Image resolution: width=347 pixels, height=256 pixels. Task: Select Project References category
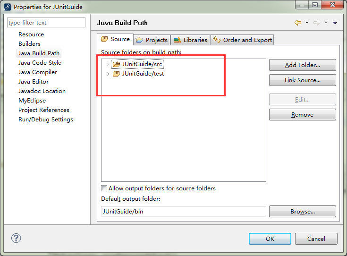44,110
